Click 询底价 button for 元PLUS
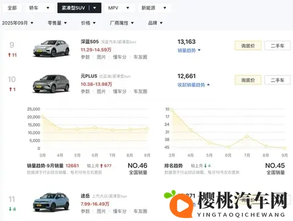Image resolution: width=293 pixels, height=221 pixels. (248, 80)
